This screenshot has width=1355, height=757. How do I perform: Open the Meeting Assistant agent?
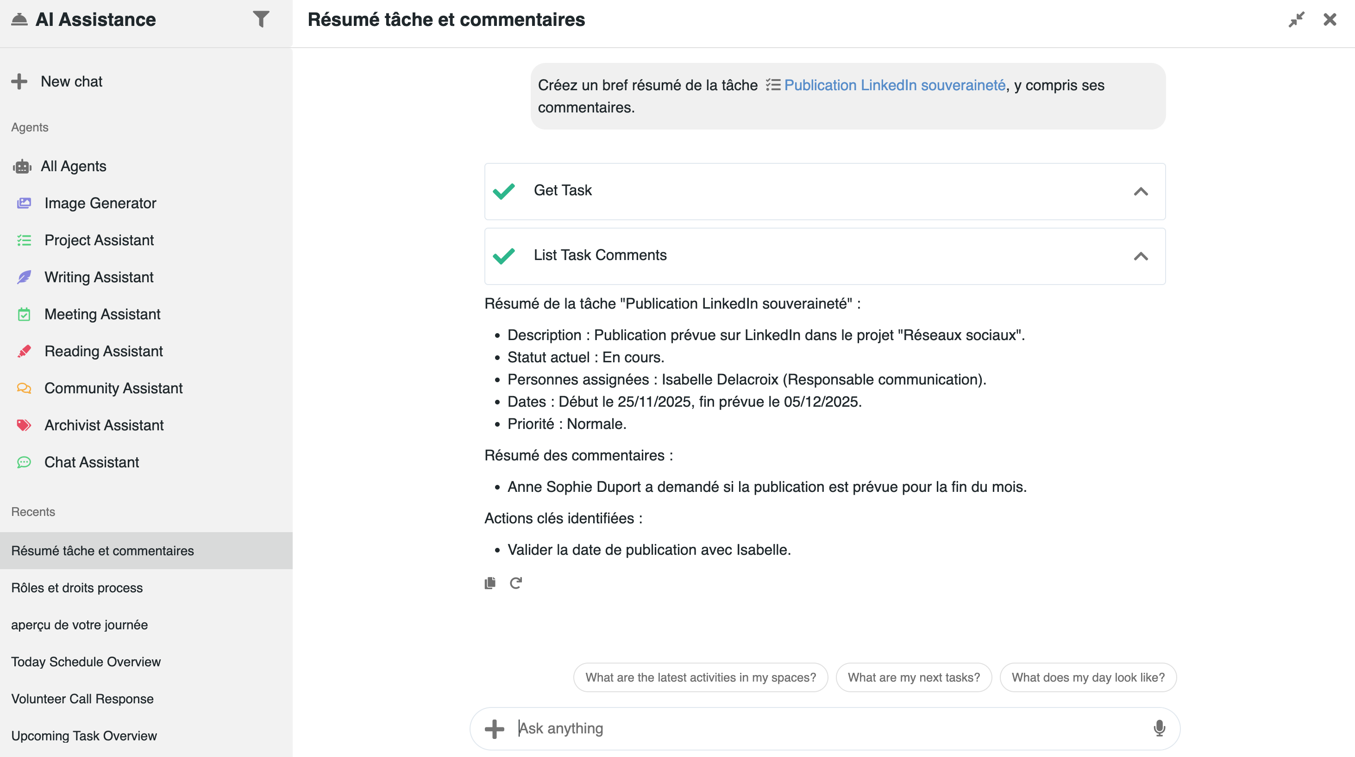[x=102, y=314]
